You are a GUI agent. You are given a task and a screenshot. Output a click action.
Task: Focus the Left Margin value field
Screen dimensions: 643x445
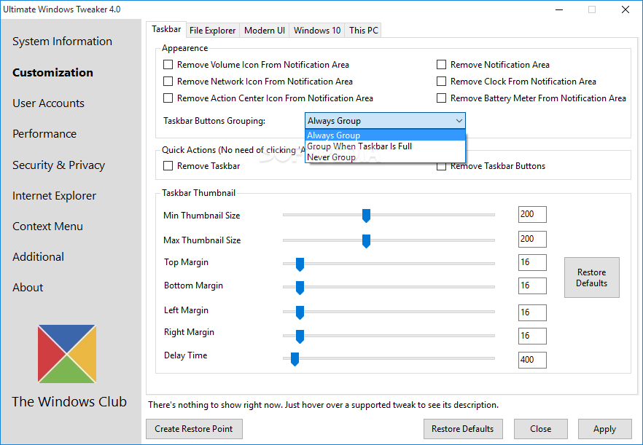pos(532,312)
